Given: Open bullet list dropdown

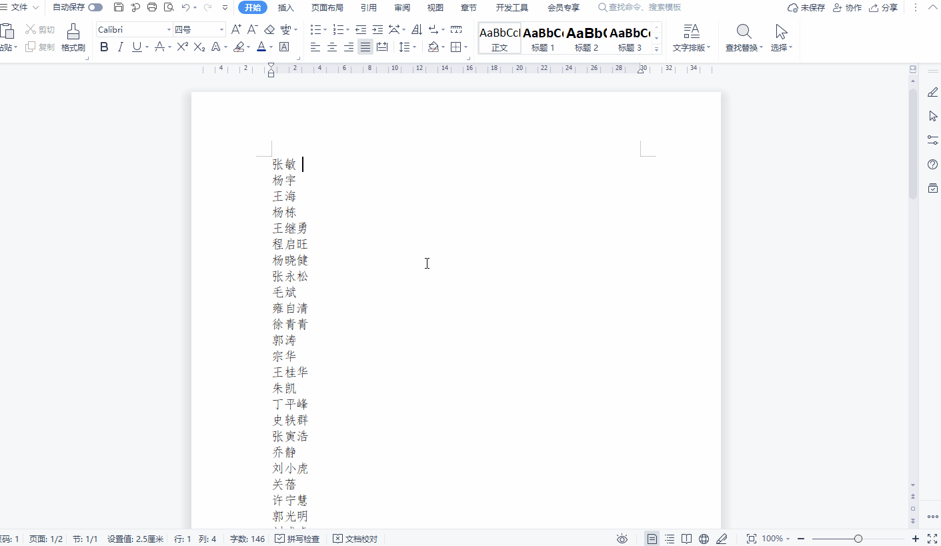Looking at the screenshot, I should [325, 30].
